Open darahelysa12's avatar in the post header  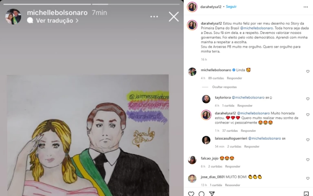[x=192, y=7]
